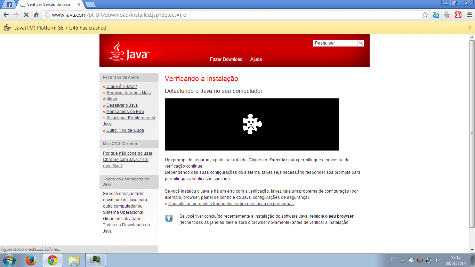Open a new browser tab
Image resolution: width=475 pixels, height=267 pixels.
[90, 5]
